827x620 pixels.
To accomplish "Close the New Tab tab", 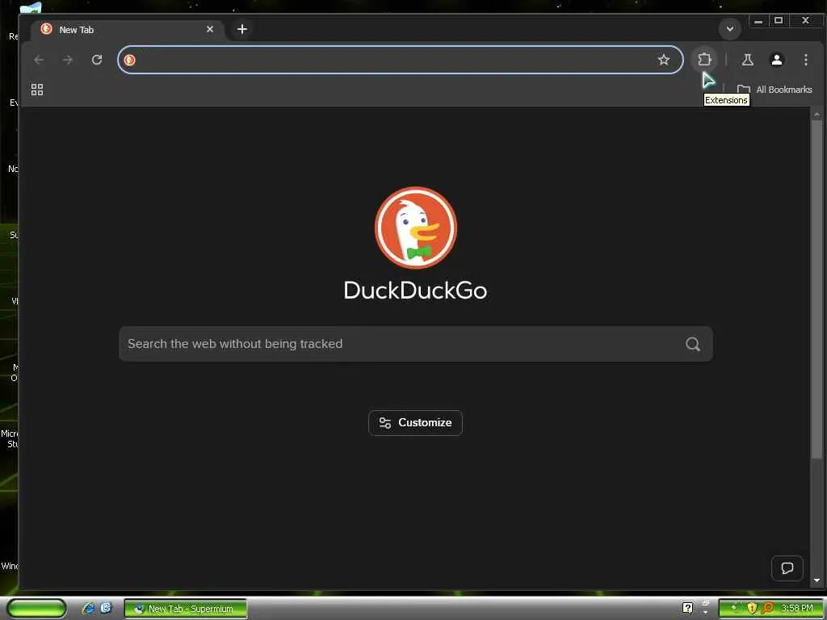I will [210, 29].
